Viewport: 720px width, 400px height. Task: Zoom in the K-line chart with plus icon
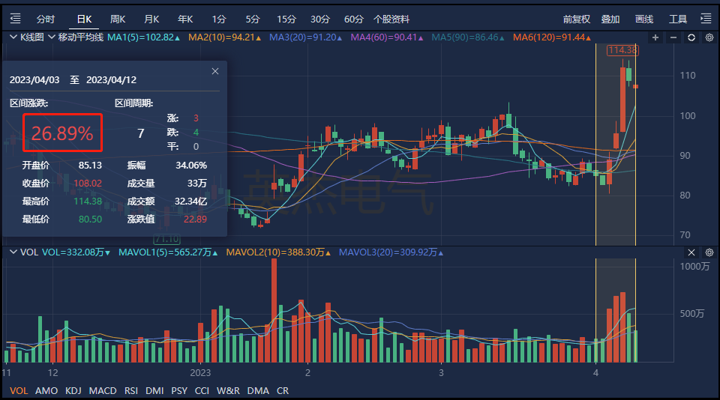[x=655, y=37]
